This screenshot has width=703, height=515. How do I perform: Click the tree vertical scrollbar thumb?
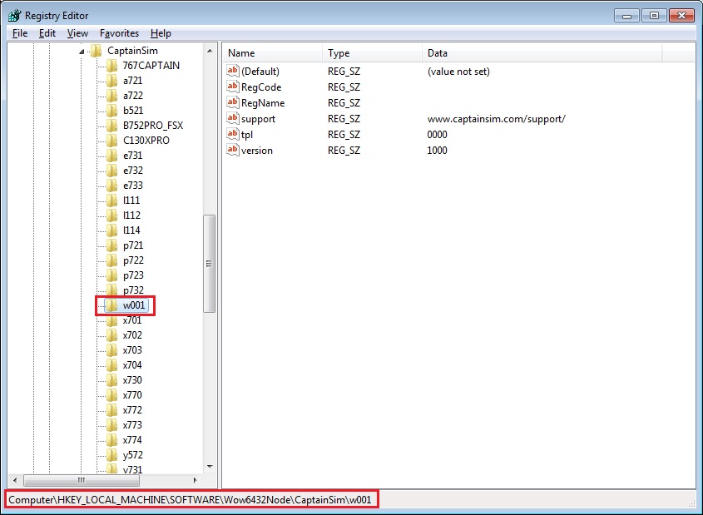coord(210,264)
